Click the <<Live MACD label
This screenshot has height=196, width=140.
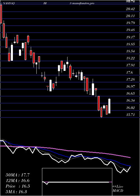118,189
